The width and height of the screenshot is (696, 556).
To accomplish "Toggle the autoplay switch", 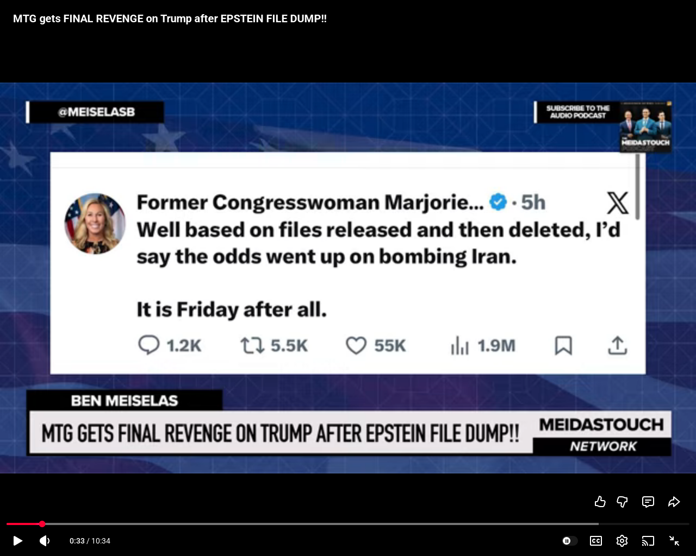I will coord(569,541).
